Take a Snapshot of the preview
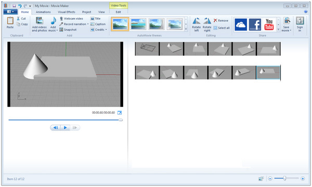This screenshot has height=187, width=312. 68,30
